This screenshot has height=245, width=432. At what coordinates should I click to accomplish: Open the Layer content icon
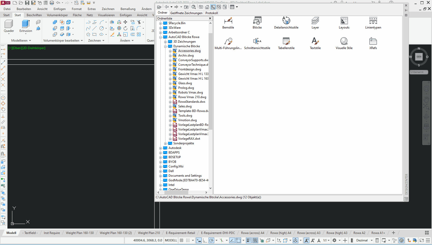coord(315,23)
